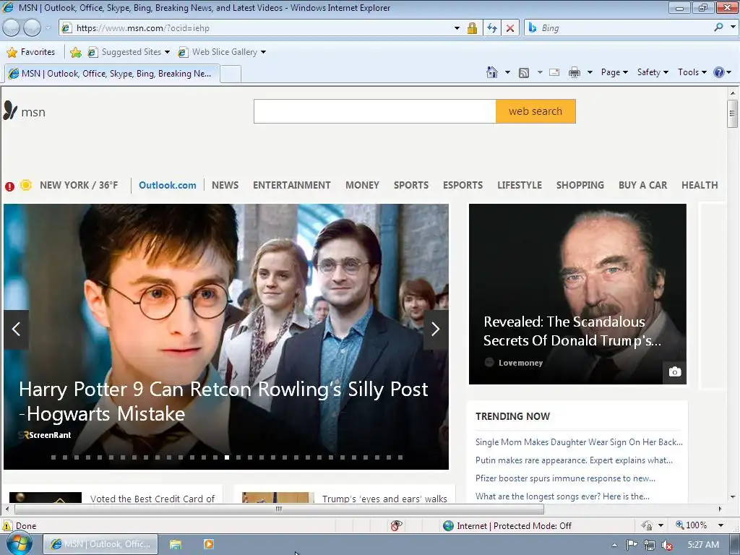Click the Back navigation button
The width and height of the screenshot is (740, 555).
(x=12, y=28)
